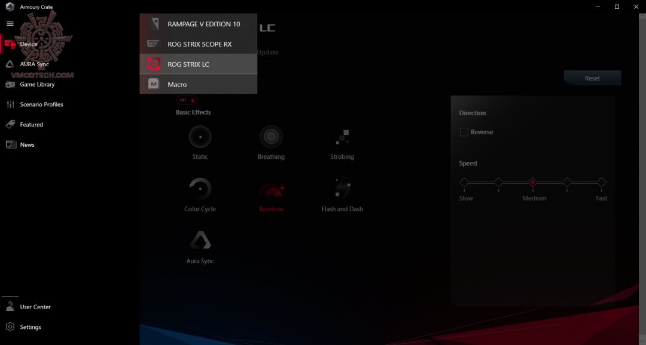Image resolution: width=646 pixels, height=345 pixels.
Task: Click the Static label
Action: 200,156
